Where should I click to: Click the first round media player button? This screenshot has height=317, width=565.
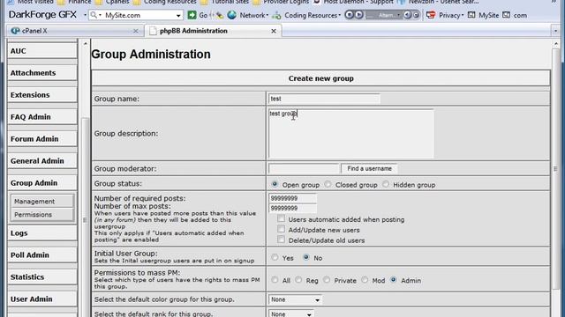(x=349, y=15)
